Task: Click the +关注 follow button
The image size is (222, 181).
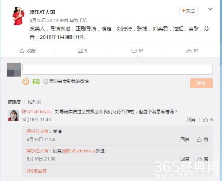Action: [188, 11]
